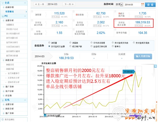This screenshot has width=158, height=124.
Task: Collapse the 全店 section with its minus
Action: (25, 3)
